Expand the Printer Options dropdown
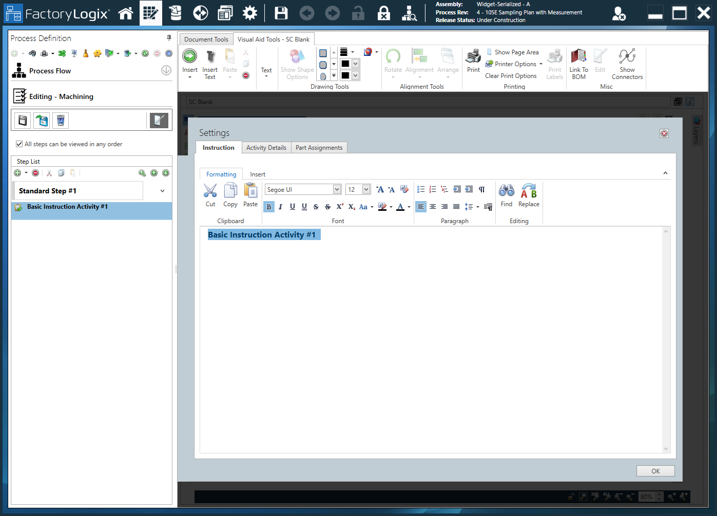This screenshot has width=717, height=516. (x=539, y=64)
